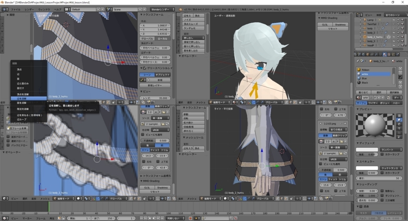This screenshot has height=221, width=408.
Task: Expand the TwinTail outliner entry
Action: [x=360, y=24]
